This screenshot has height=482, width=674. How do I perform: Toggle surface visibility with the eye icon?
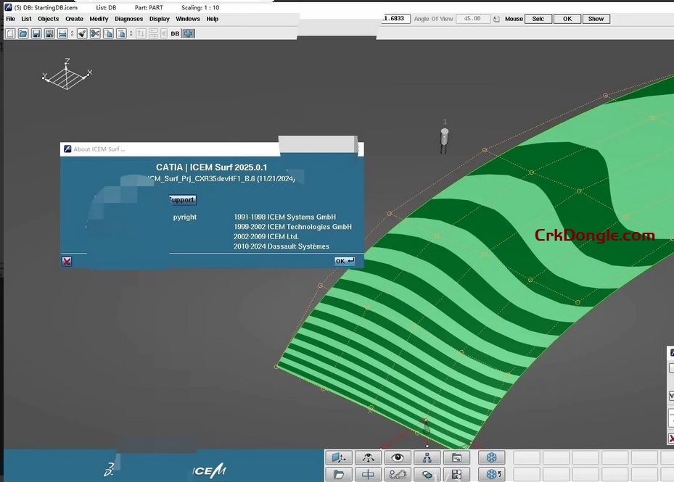pos(397,457)
